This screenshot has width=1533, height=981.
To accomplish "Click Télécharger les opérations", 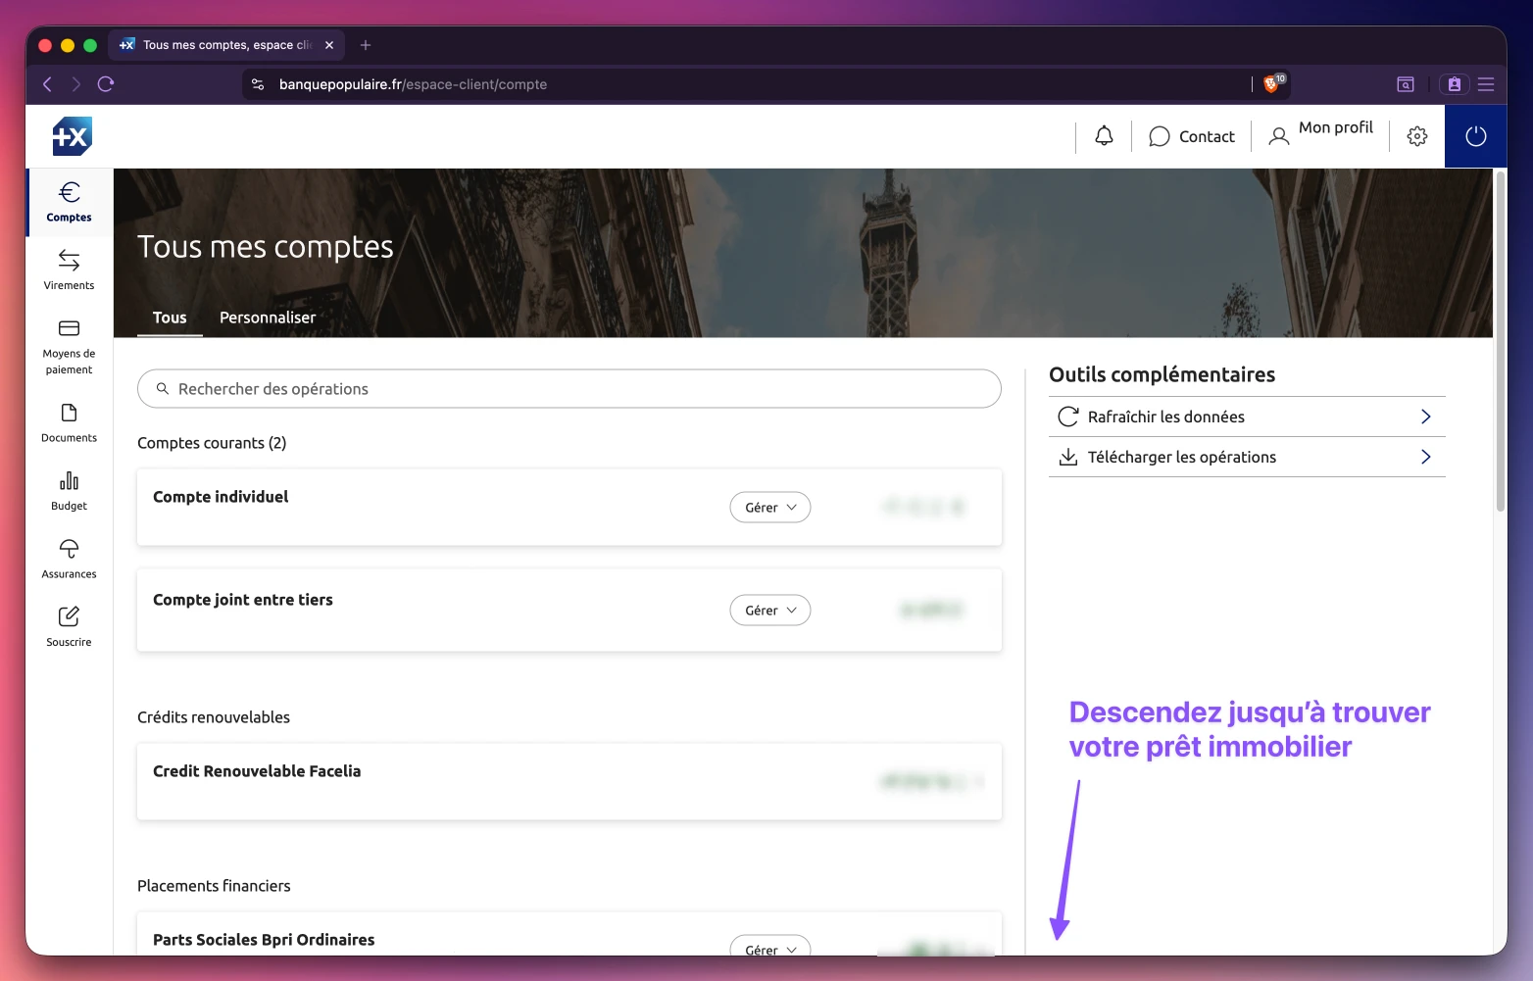I will pos(1247,457).
